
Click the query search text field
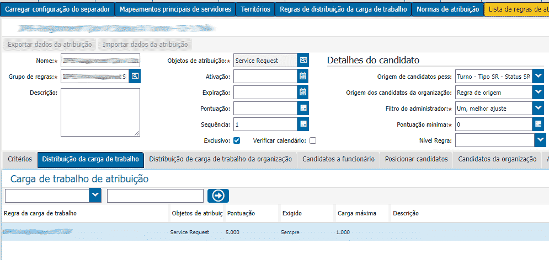pyautogui.click(x=155, y=196)
